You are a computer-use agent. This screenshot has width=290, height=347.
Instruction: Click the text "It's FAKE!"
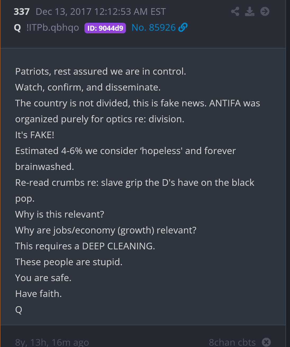point(35,135)
